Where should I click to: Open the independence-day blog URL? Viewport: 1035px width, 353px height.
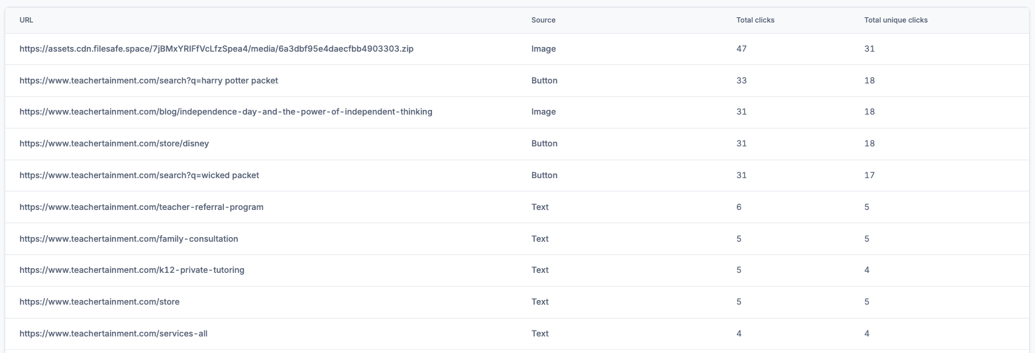226,112
